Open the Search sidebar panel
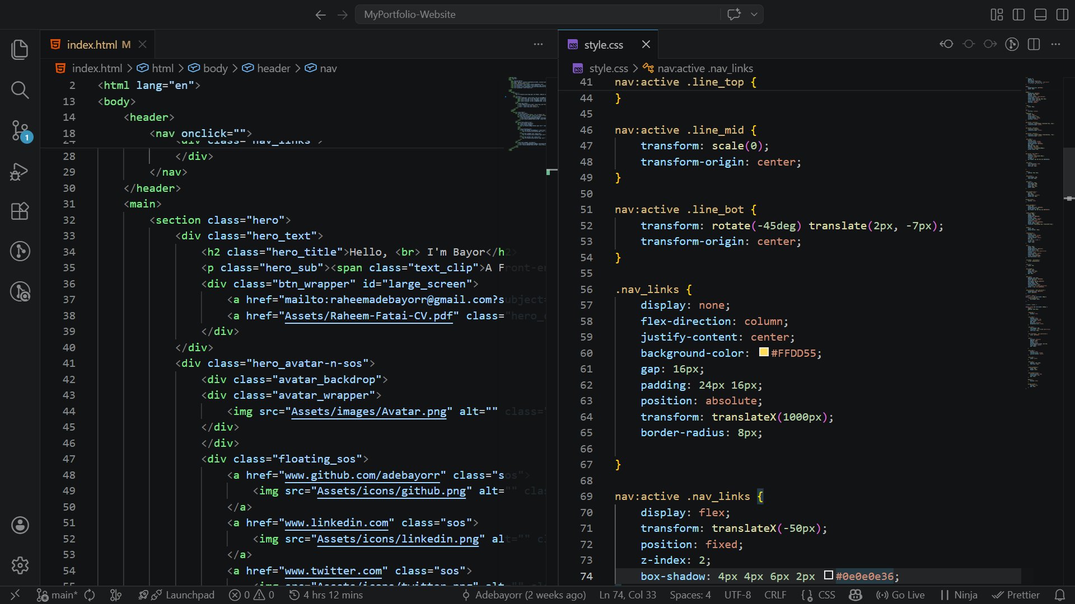Image resolution: width=1075 pixels, height=604 pixels. pos(20,89)
